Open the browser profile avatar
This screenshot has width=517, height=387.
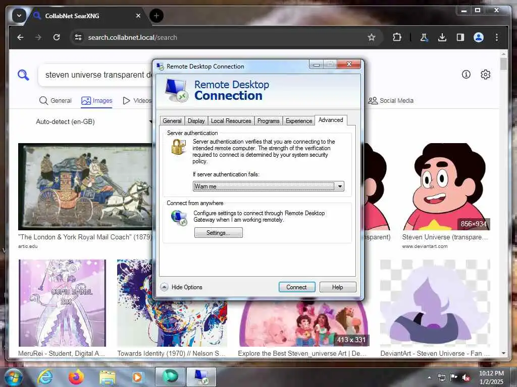point(479,37)
